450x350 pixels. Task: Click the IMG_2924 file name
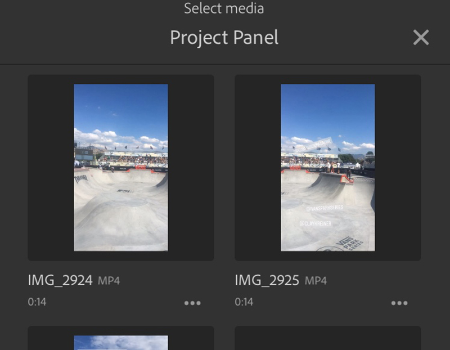60,280
